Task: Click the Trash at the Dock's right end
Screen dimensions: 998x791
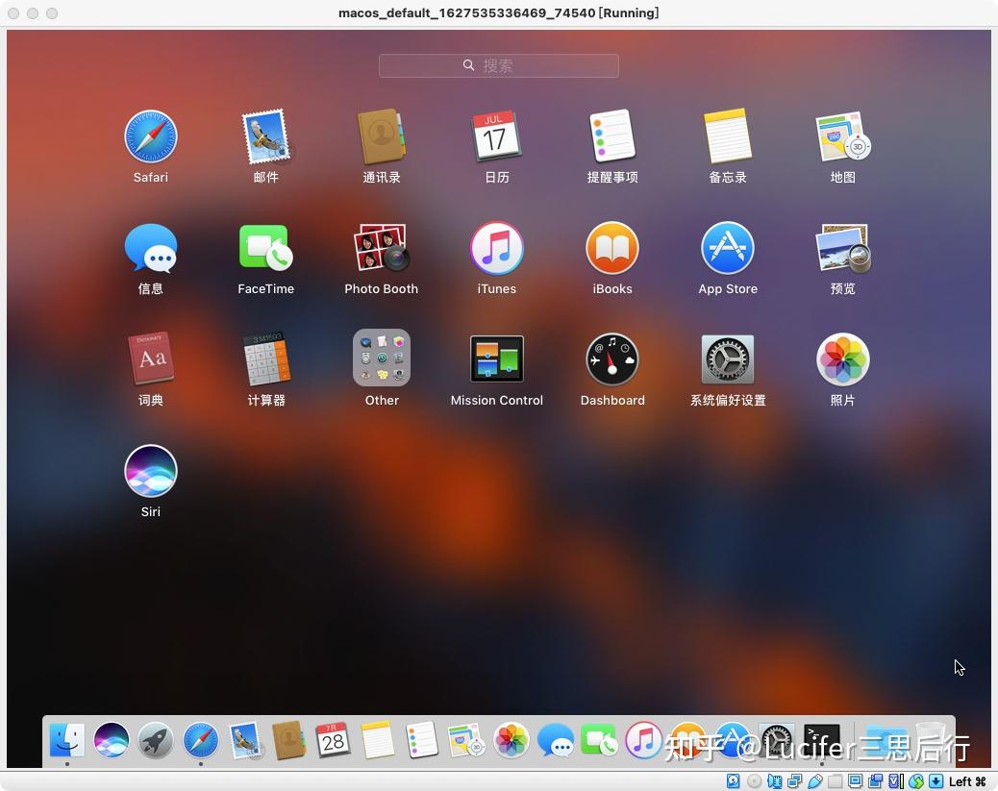Action: pyautogui.click(x=930, y=738)
